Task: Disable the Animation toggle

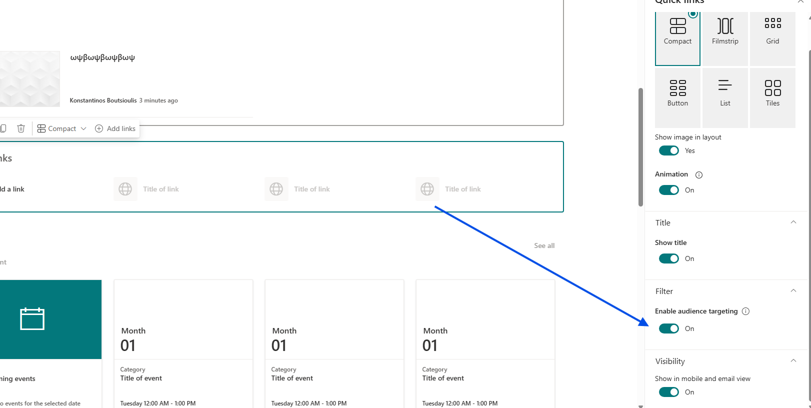Action: tap(668, 190)
